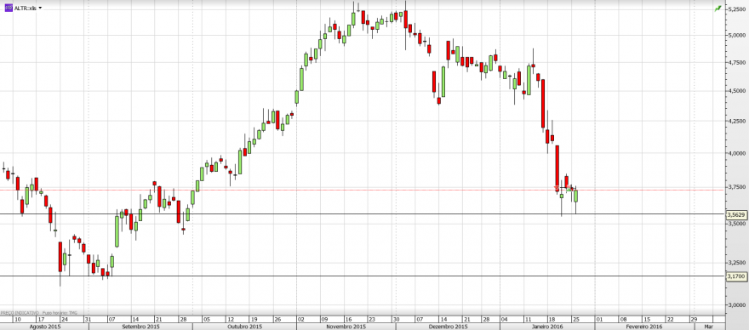Click the date 10 in Agosto 2015
This screenshot has height=330, width=749.
(18, 319)
